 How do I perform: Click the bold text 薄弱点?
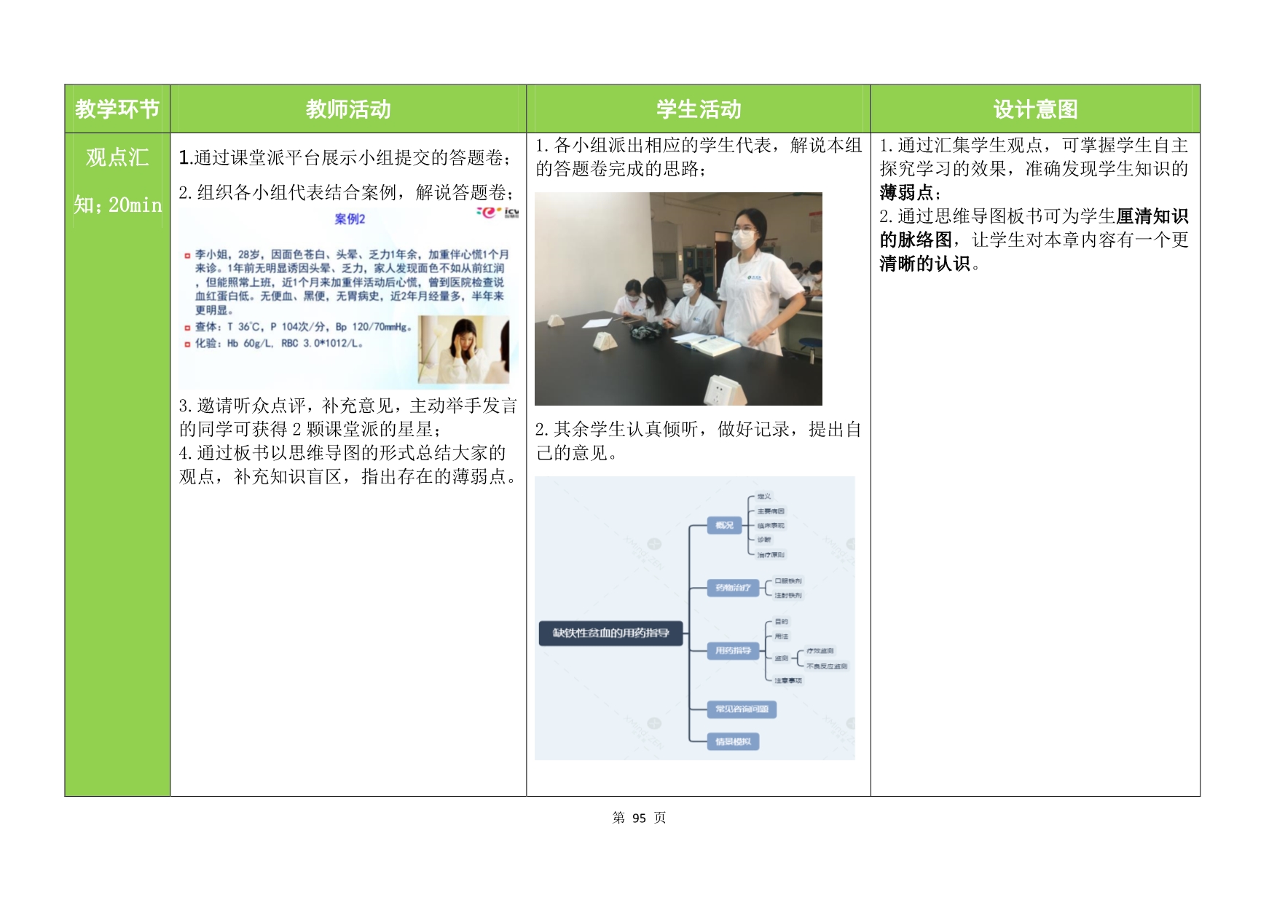906,193
